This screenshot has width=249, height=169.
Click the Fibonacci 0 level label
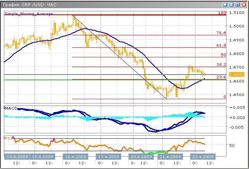(224, 97)
